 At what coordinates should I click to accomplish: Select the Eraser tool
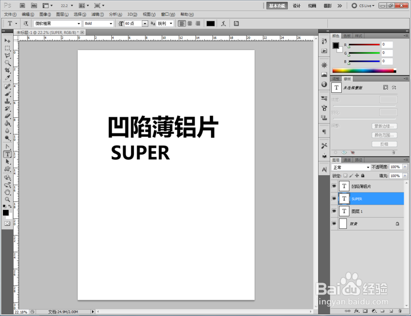tap(7, 116)
